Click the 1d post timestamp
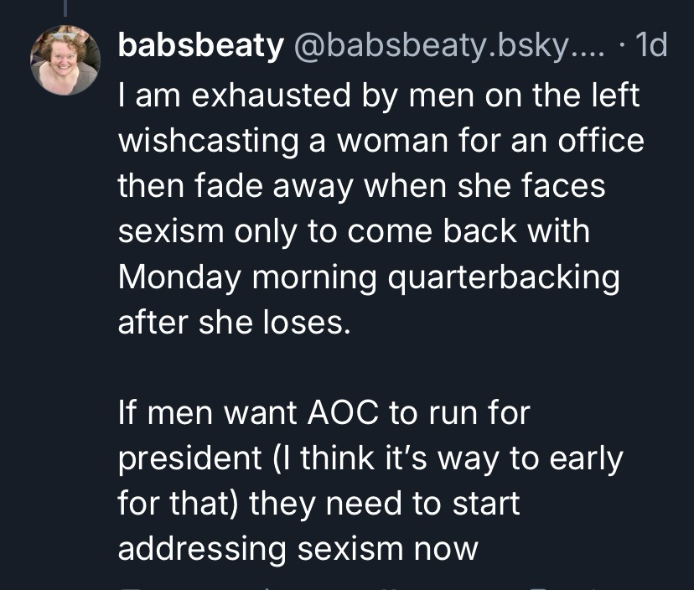Screen dimensions: 694x590 pos(651,47)
